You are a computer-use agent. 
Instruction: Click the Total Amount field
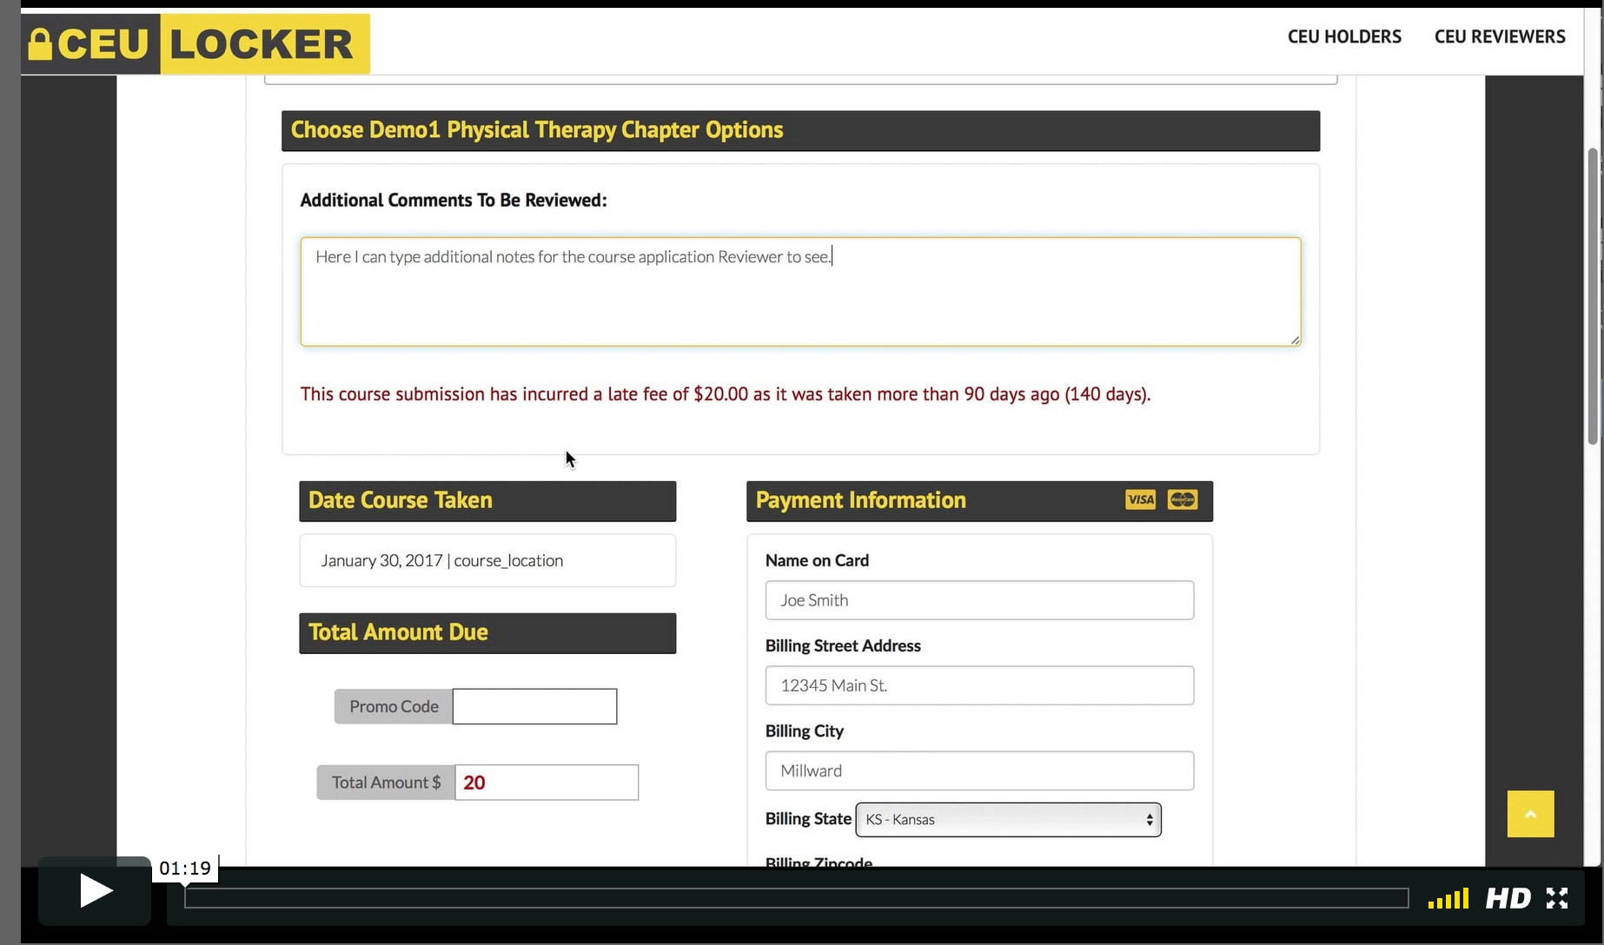coord(547,783)
